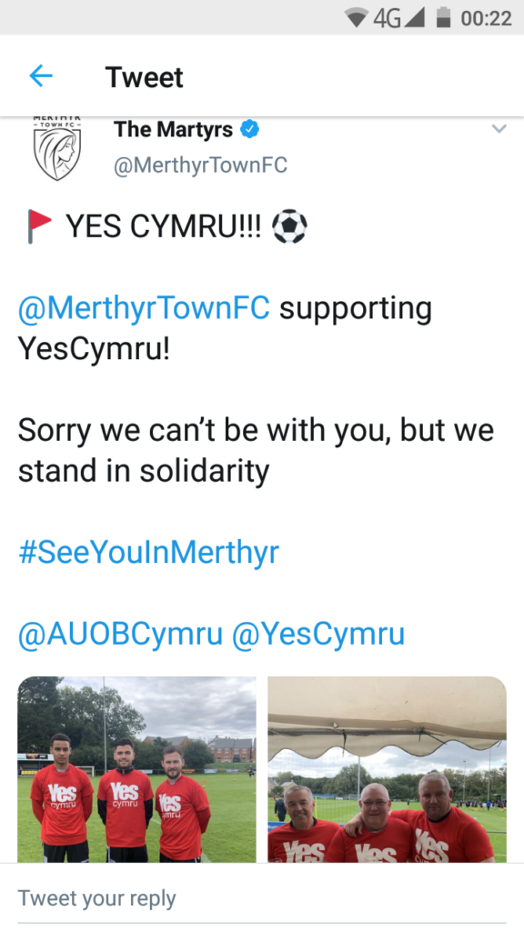Image resolution: width=524 pixels, height=931 pixels.
Task: Open the @MerthyrTownFC handle under name
Action: [x=200, y=165]
